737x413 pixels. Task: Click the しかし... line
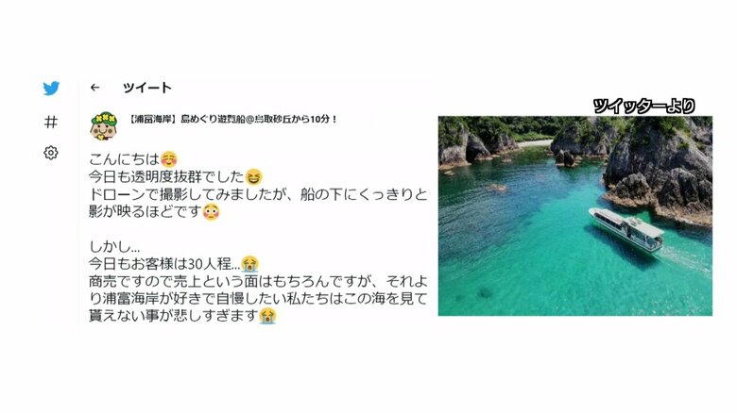coord(114,247)
